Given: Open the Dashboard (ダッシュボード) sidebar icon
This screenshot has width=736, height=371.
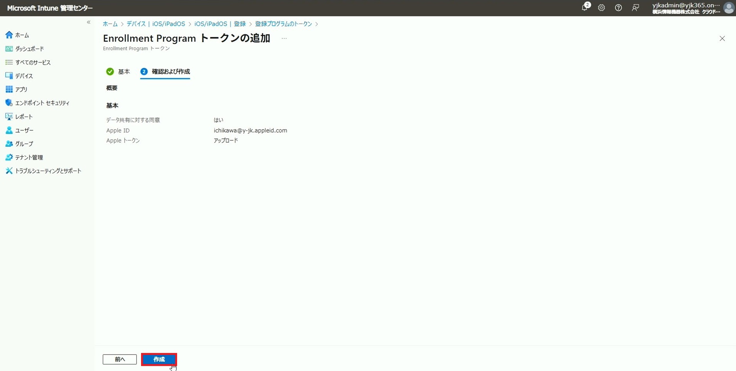Looking at the screenshot, I should 9,49.
